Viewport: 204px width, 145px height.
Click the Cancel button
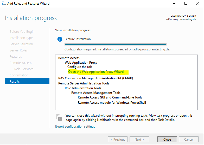point(189,139)
